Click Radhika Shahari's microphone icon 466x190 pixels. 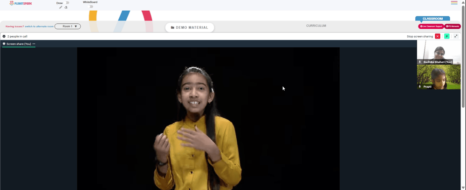420,62
